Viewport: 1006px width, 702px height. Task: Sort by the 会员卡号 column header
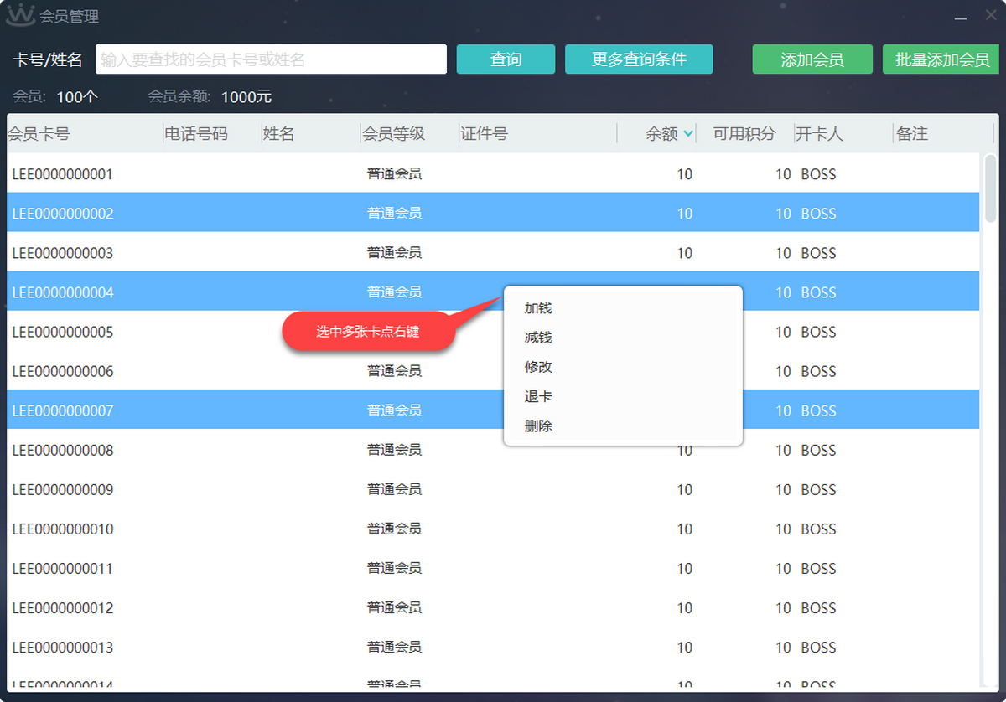pyautogui.click(x=39, y=134)
